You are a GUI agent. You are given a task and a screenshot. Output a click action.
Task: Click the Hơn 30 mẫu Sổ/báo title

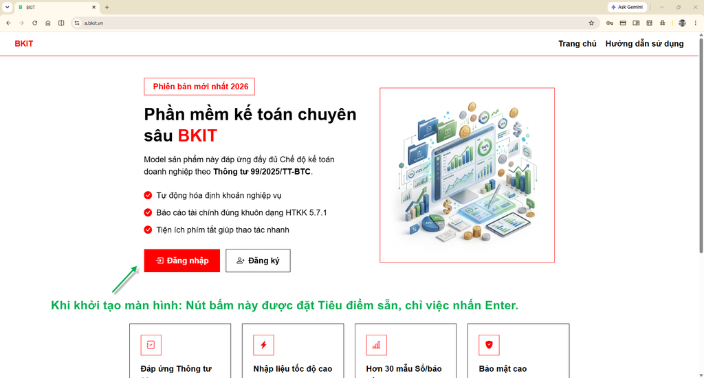[404, 369]
